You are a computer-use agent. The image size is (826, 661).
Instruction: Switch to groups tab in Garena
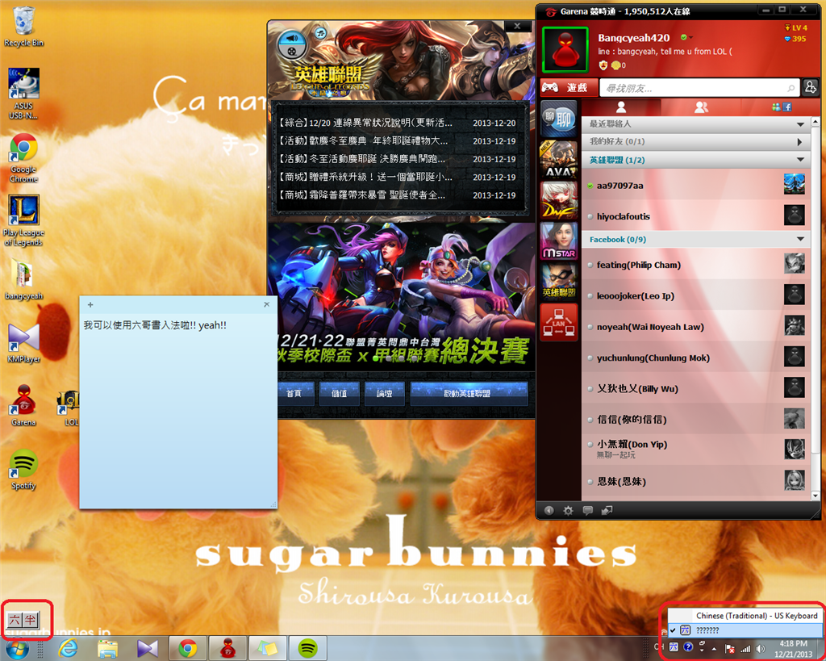click(701, 107)
